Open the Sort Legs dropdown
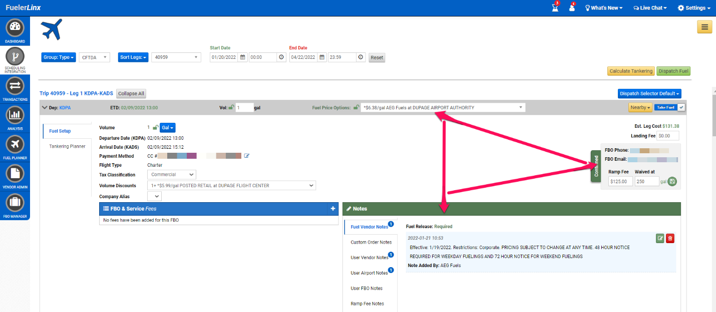Screen dimensions: 716x312 coord(133,57)
